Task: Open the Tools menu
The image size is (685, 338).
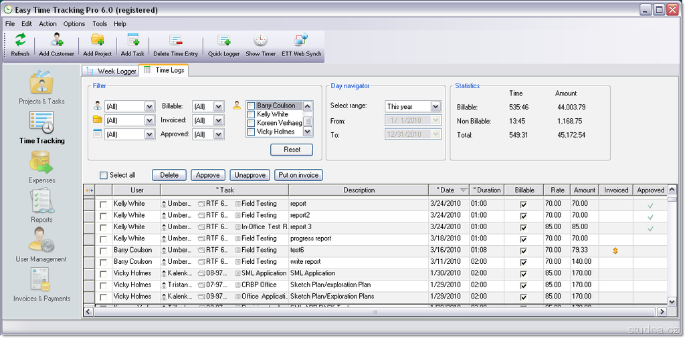Action: pos(100,24)
